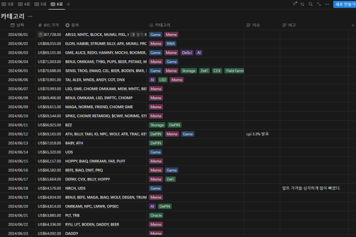Click the price cell US$64,576.00
Screen dimensions: 356x237
point(49,188)
